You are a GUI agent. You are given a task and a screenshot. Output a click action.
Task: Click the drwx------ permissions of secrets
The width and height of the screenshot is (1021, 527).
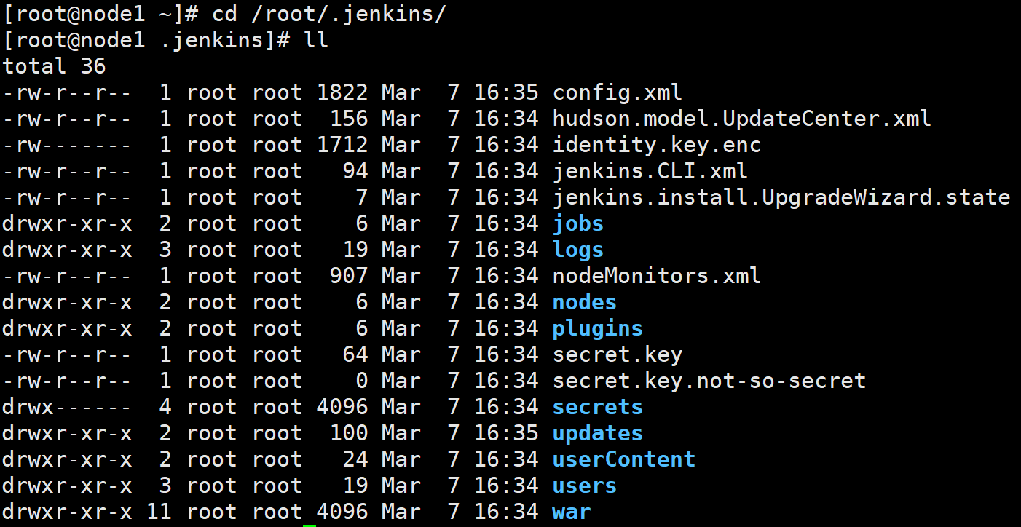pos(68,407)
